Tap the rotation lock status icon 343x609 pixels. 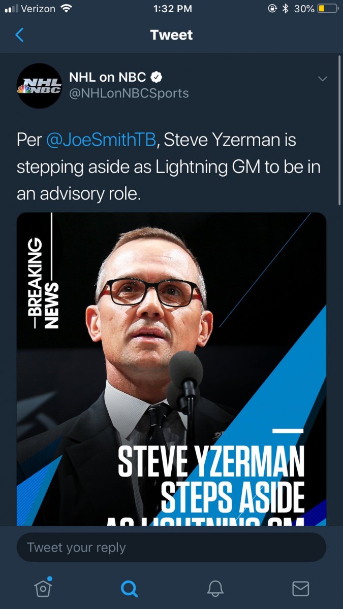click(x=272, y=9)
